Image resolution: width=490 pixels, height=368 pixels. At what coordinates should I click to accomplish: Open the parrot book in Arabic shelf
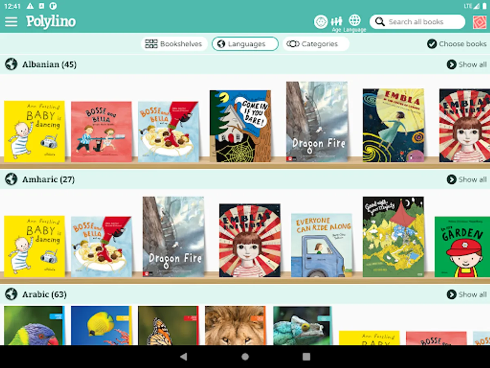click(x=34, y=325)
